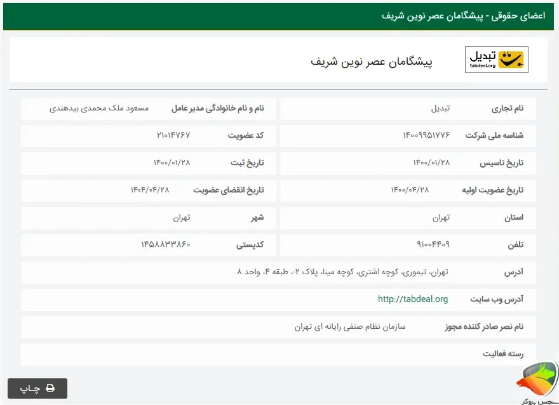
Task: Click the label شهر
Action: [x=257, y=217]
